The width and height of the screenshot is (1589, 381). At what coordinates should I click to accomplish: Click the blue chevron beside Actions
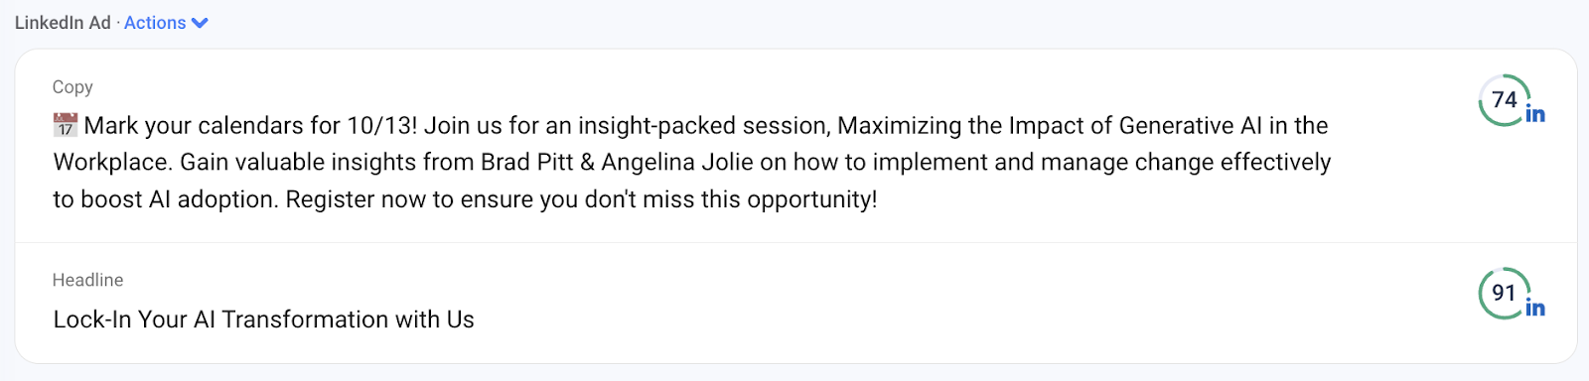coord(200,23)
